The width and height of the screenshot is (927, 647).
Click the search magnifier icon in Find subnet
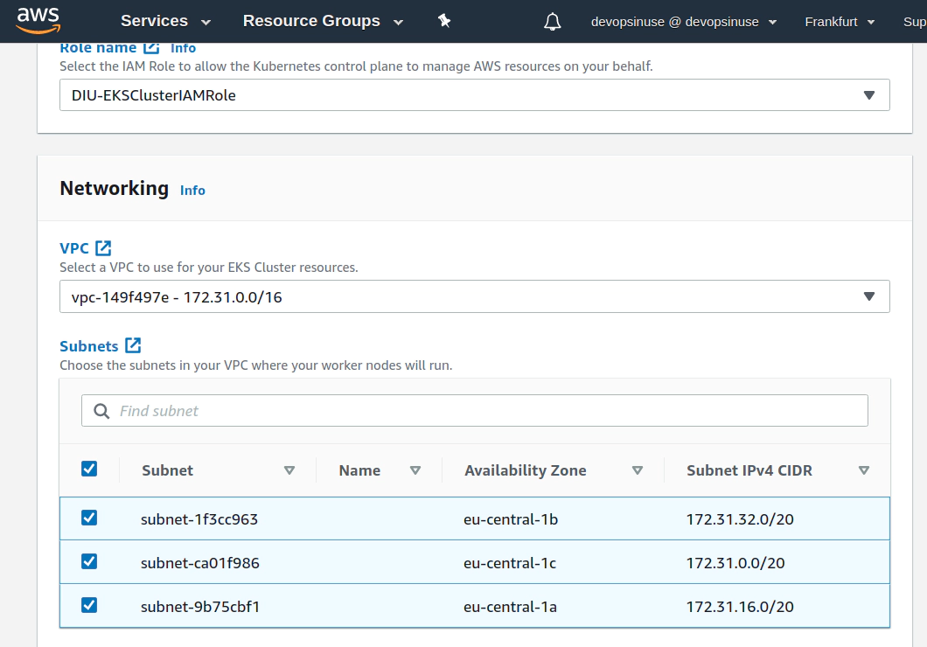click(101, 411)
